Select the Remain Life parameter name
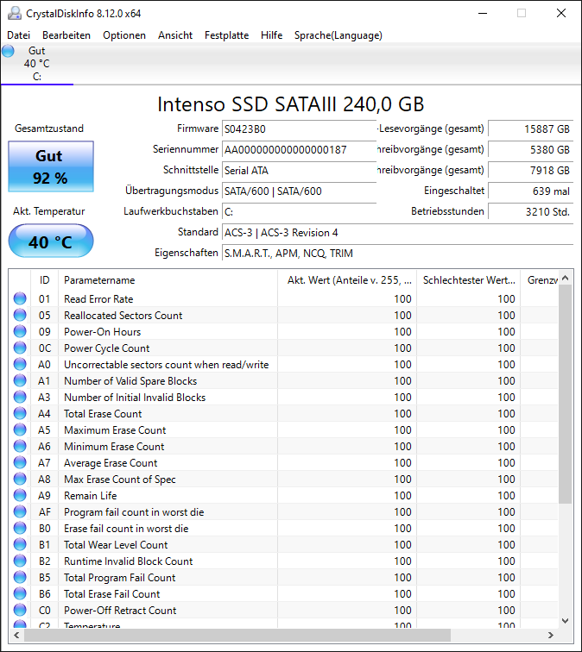This screenshot has height=652, width=582. [91, 496]
